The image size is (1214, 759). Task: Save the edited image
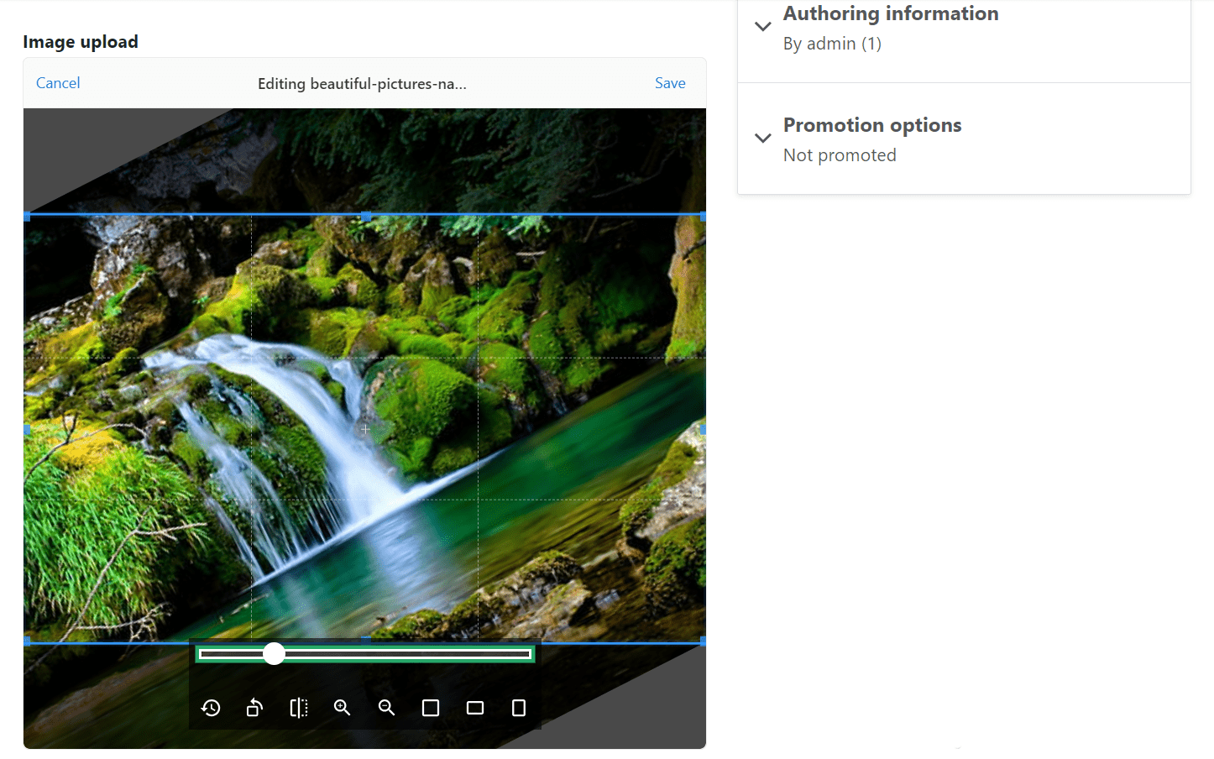669,82
